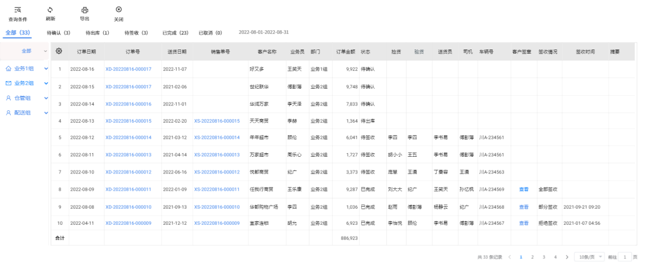Open the query conditions (查询条件) icon

17,10
